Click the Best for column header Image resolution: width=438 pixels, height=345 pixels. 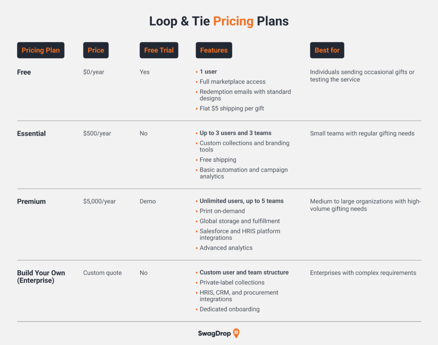(327, 50)
